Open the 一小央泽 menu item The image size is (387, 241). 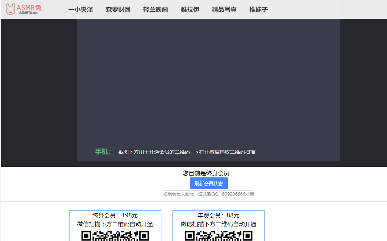click(x=81, y=9)
